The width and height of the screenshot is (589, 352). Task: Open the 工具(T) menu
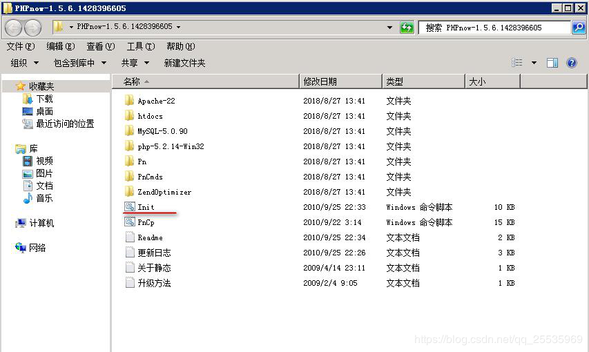tap(140, 46)
